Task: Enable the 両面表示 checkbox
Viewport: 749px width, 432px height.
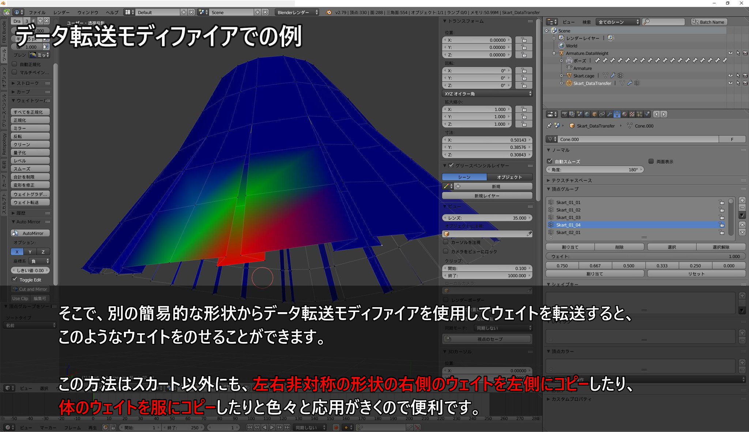Action: click(651, 161)
